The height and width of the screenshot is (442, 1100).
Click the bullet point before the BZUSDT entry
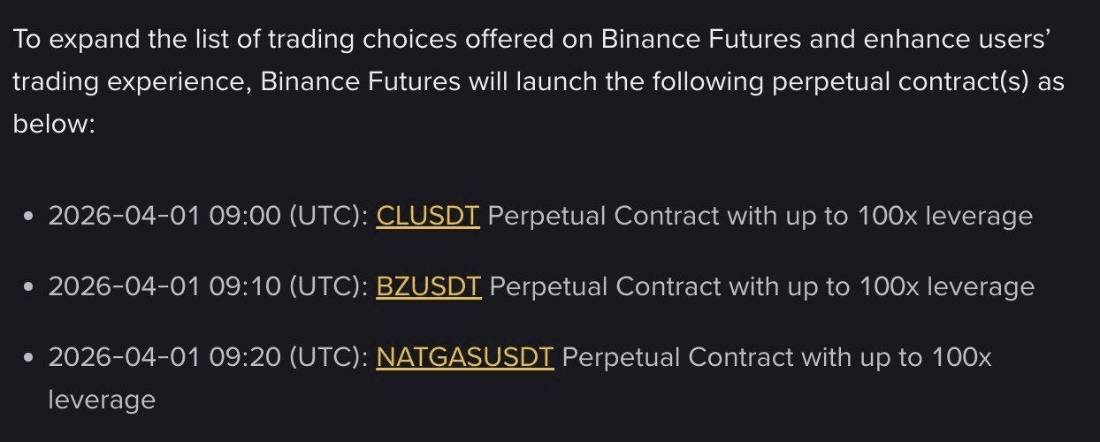point(30,287)
